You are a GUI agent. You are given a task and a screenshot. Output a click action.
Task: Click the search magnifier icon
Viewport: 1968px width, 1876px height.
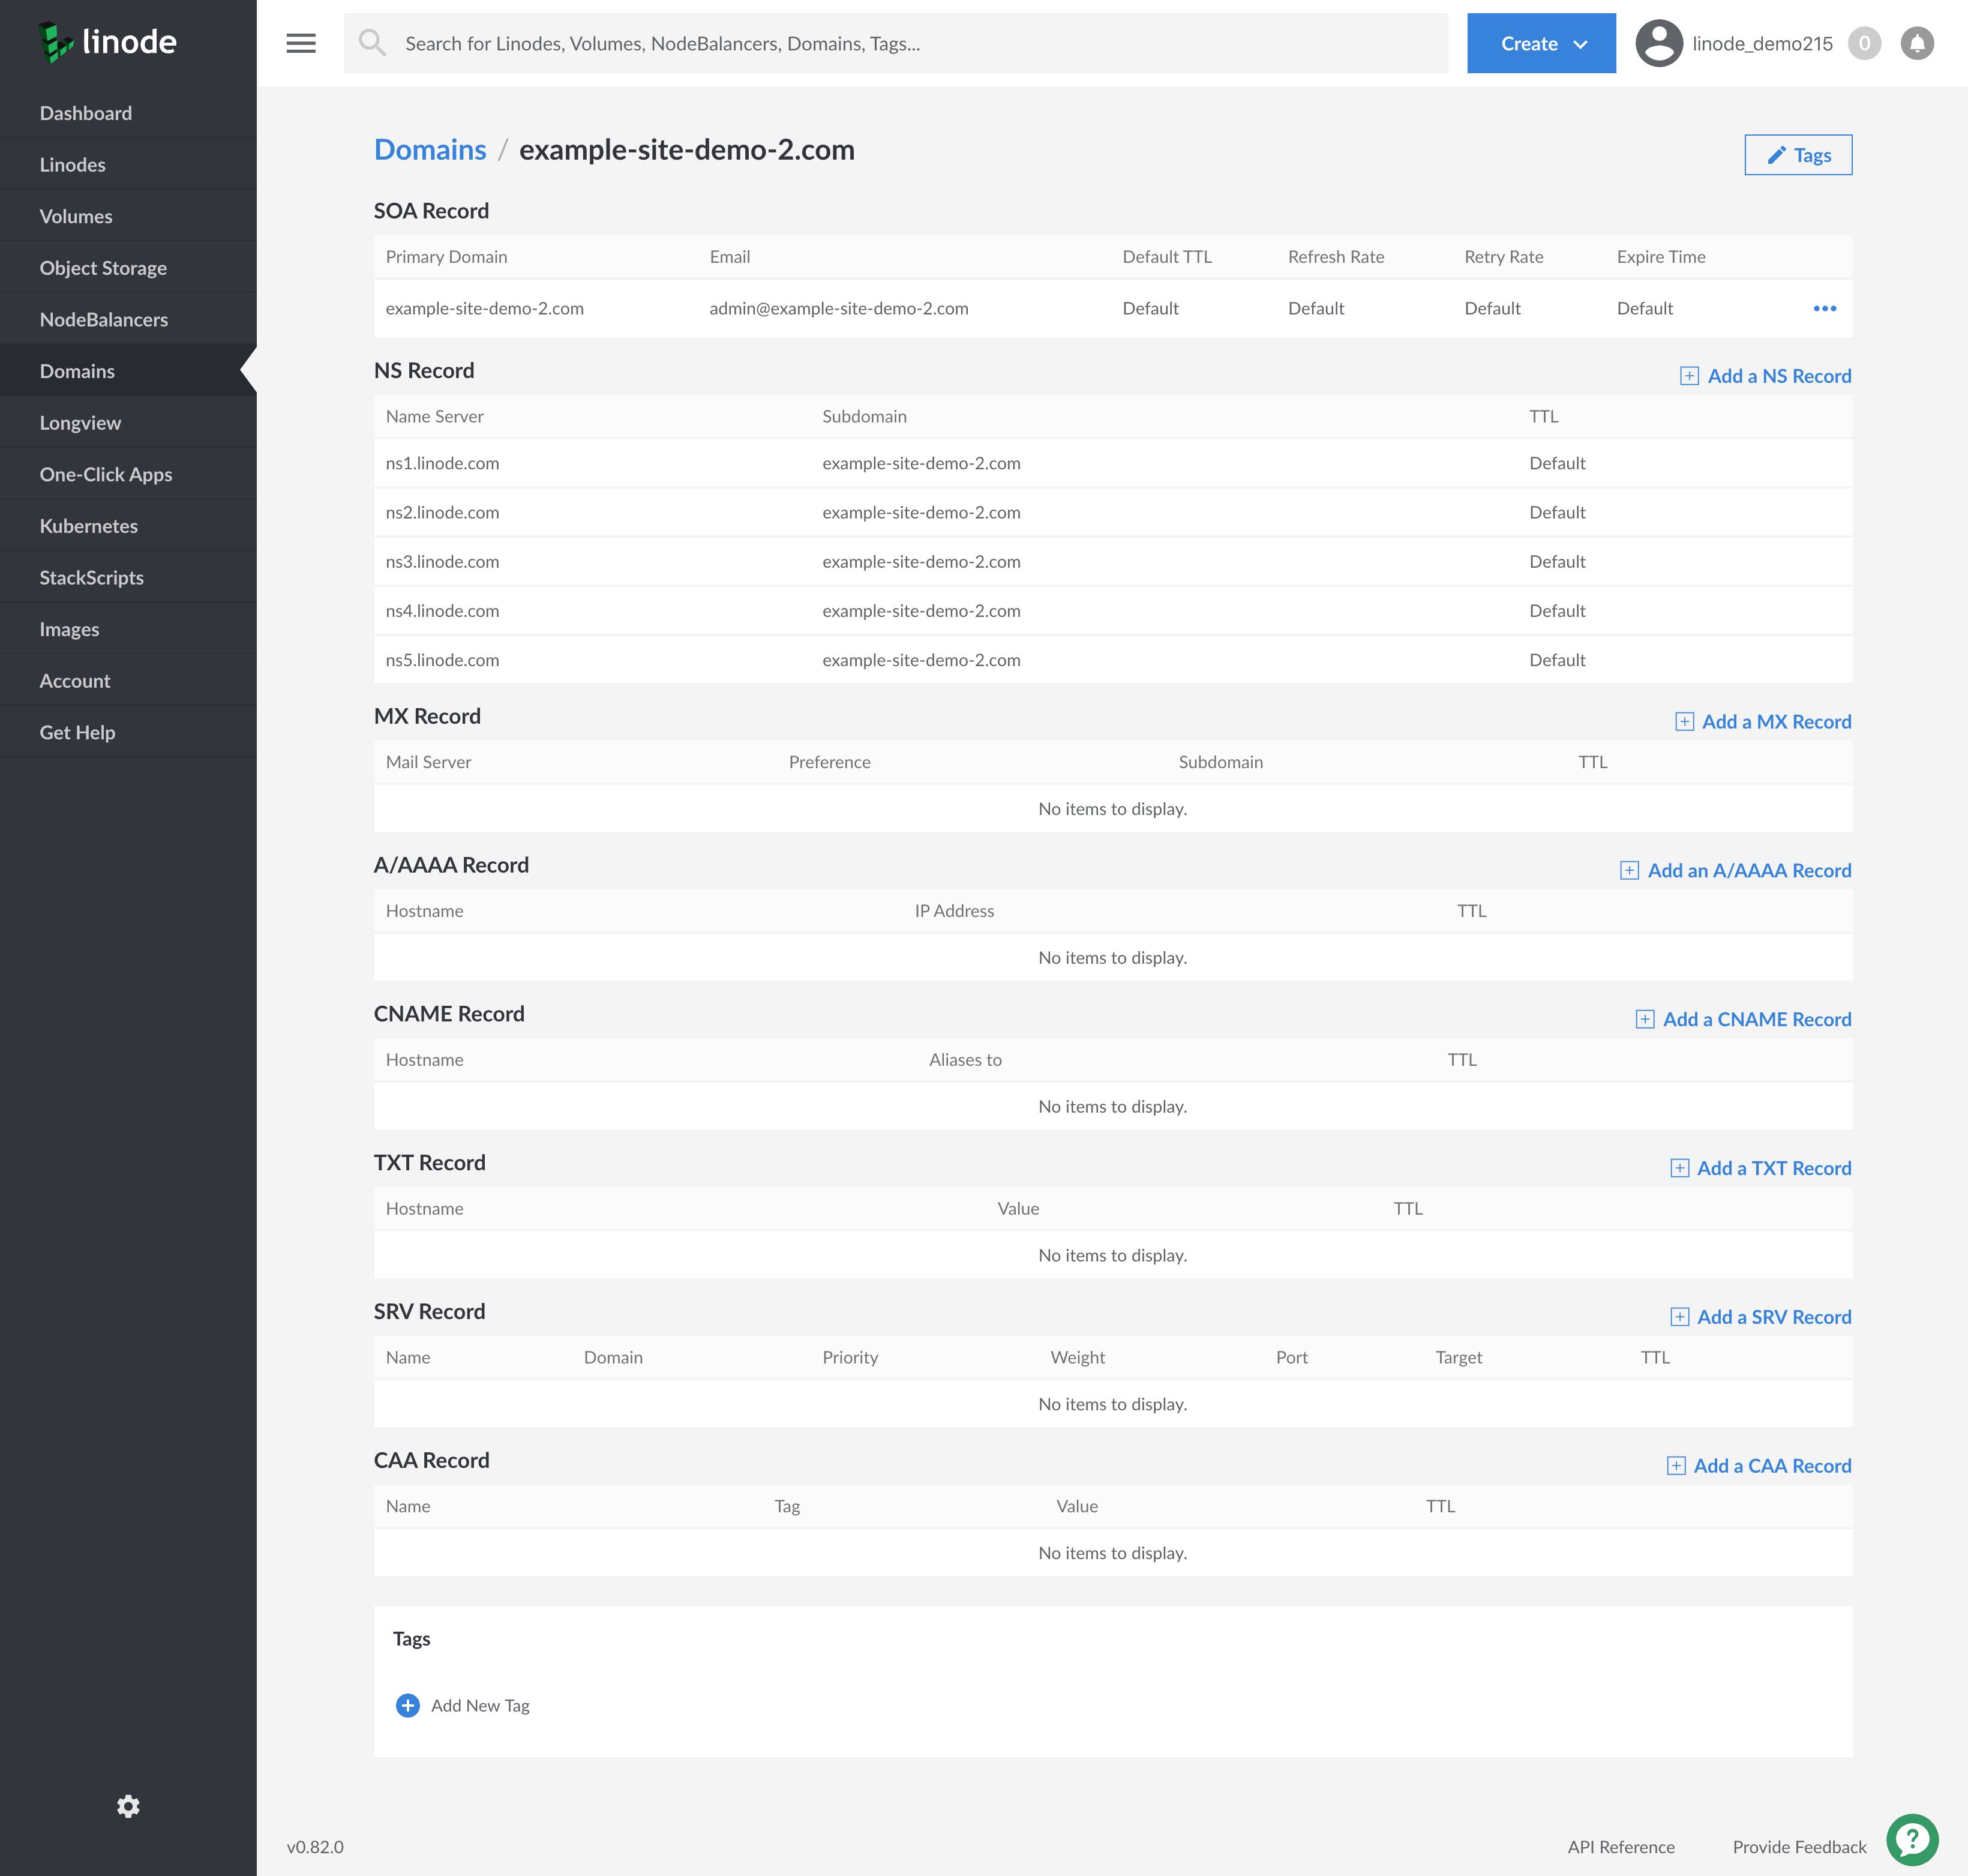click(373, 43)
